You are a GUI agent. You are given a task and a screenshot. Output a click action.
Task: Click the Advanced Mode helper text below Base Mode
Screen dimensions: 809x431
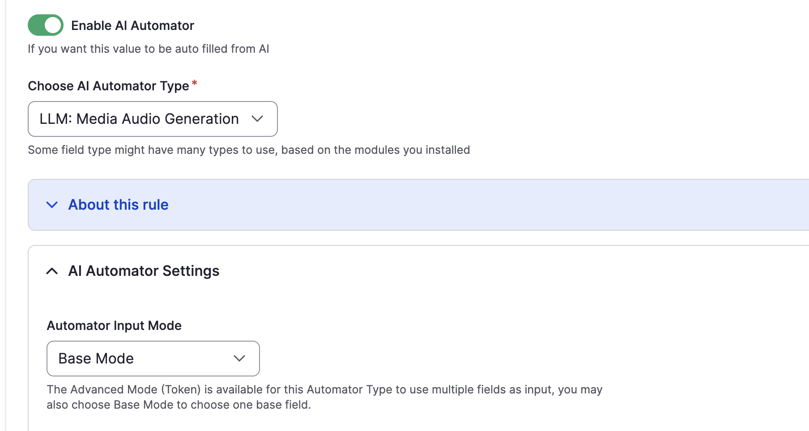pyautogui.click(x=324, y=397)
